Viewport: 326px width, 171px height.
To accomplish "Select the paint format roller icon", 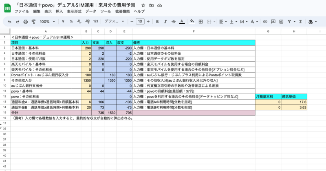I will pyautogui.click(x=33, y=22).
